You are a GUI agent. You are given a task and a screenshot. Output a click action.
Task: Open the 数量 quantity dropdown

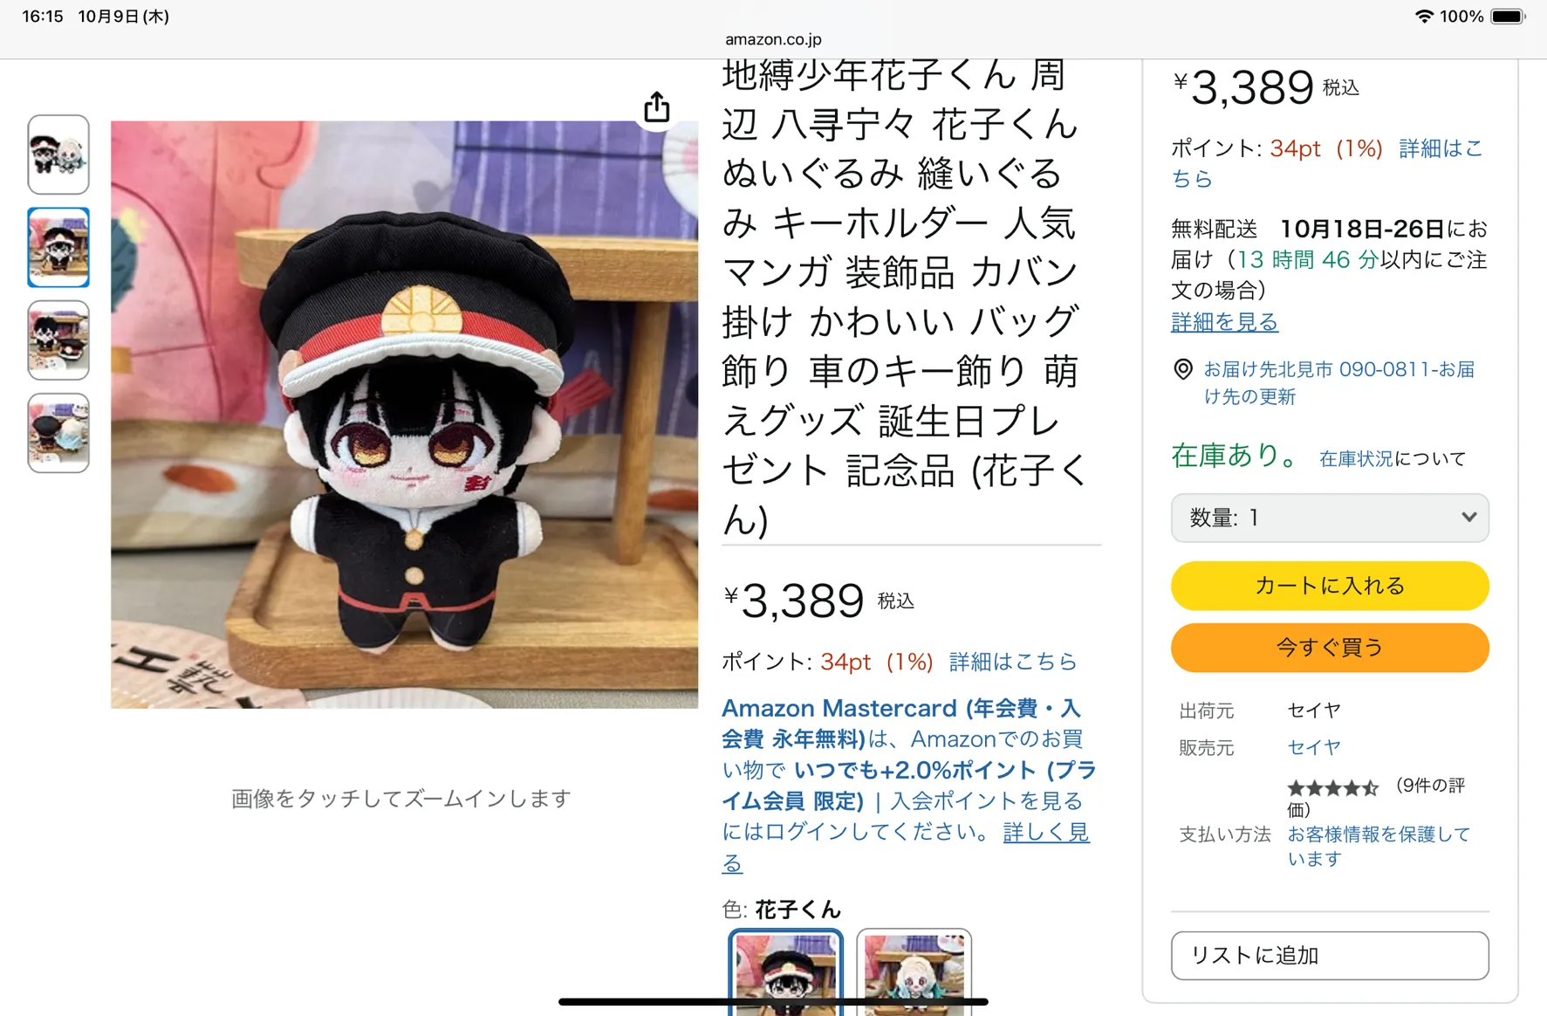[x=1330, y=518]
